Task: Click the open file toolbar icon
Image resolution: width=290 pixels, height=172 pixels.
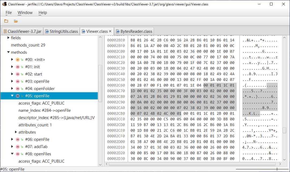Action: (x=6, y=21)
